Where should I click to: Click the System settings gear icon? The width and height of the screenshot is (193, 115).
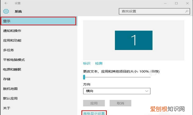click(6, 11)
